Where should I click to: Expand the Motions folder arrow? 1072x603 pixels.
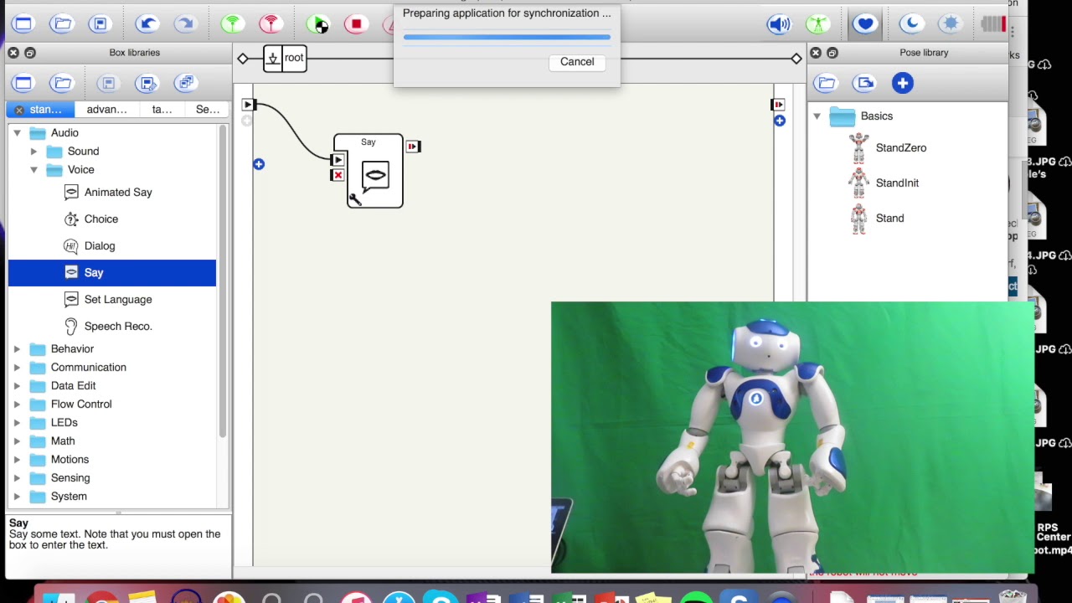click(x=17, y=460)
